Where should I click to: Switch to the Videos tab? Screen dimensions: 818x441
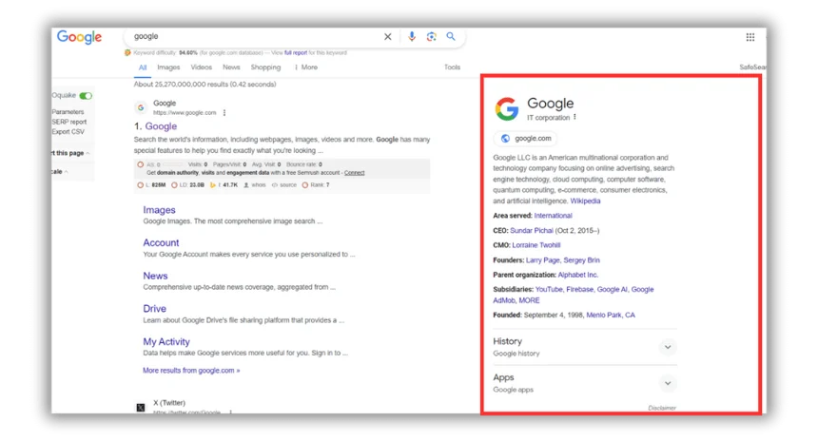tap(202, 67)
